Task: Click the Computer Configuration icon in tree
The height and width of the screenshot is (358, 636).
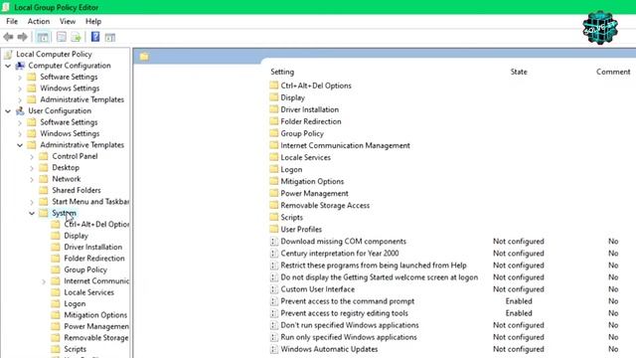Action: pos(20,66)
